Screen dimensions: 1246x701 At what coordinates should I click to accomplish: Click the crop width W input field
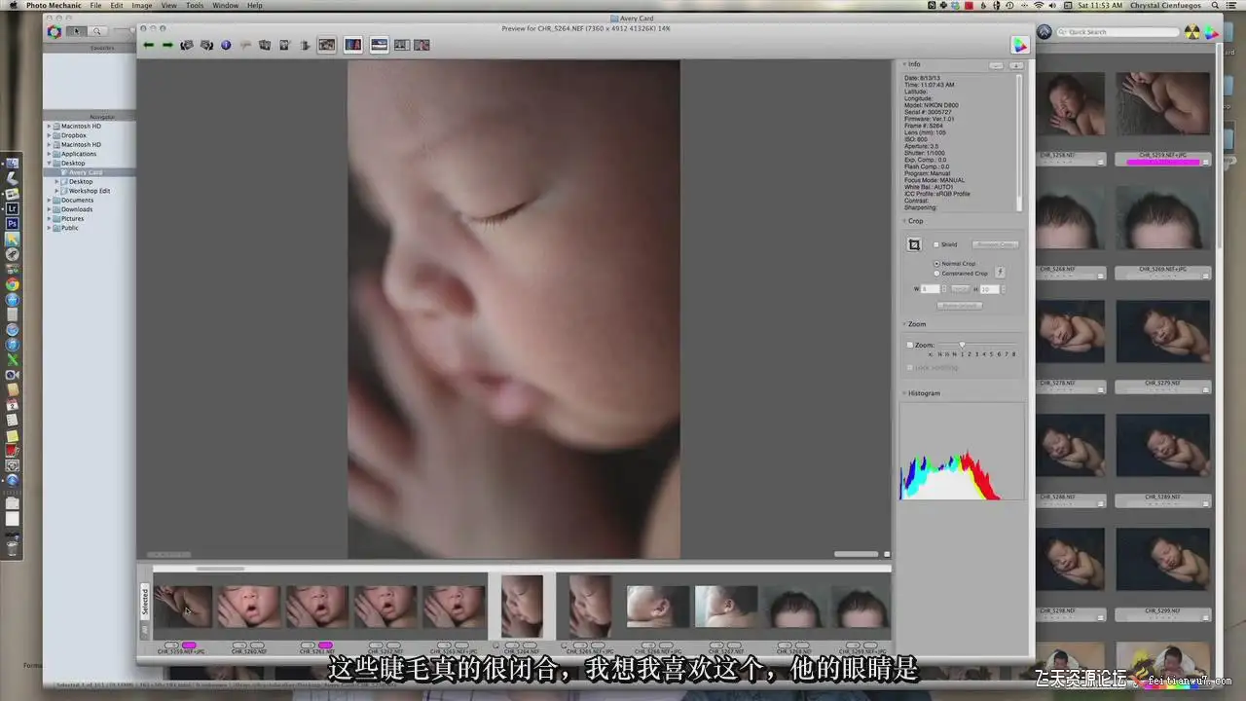tap(931, 289)
